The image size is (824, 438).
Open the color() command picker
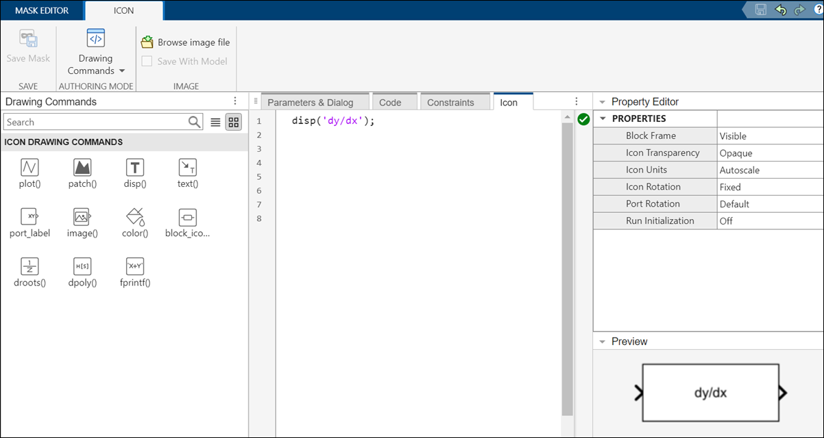134,222
